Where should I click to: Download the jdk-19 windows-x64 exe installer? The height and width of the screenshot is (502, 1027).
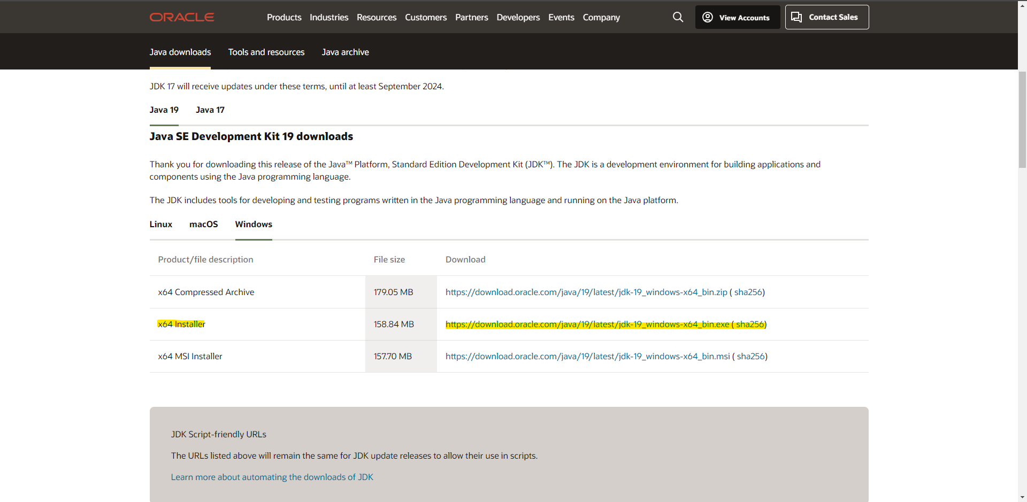point(587,324)
